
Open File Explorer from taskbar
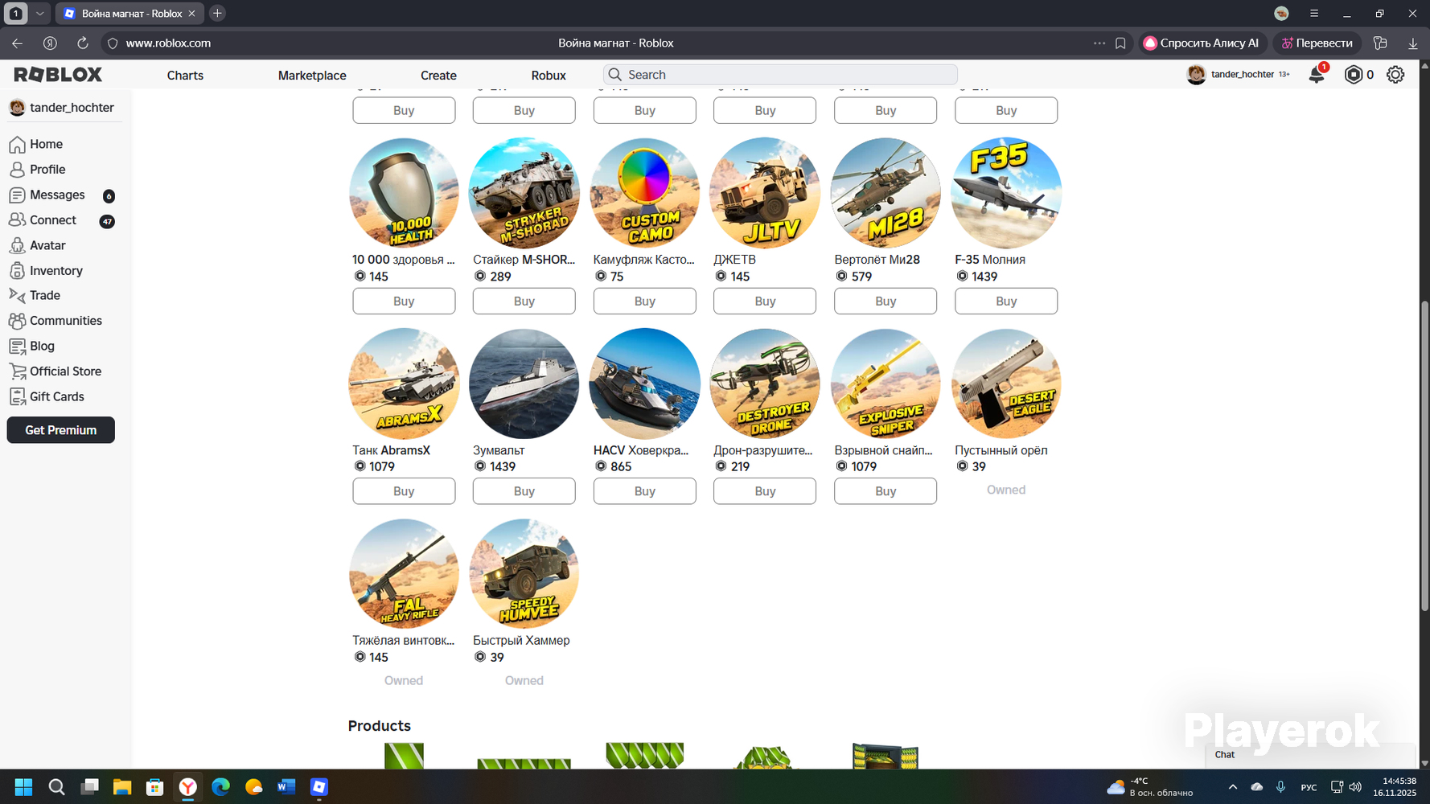[x=122, y=787]
